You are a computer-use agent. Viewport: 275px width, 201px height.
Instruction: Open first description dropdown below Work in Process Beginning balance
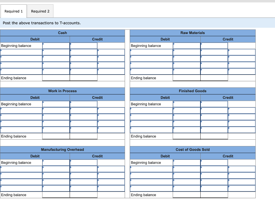(x=21, y=110)
